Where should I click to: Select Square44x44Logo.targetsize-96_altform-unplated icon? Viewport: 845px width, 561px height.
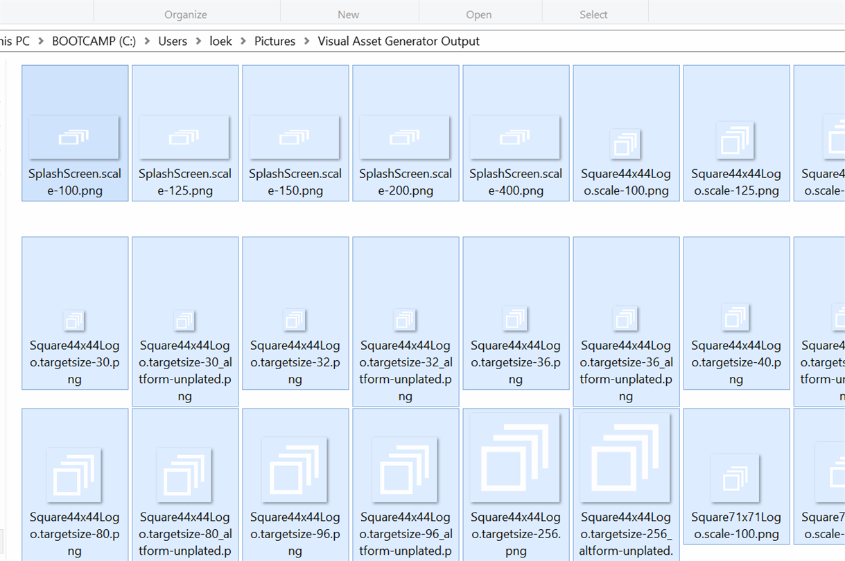405,470
